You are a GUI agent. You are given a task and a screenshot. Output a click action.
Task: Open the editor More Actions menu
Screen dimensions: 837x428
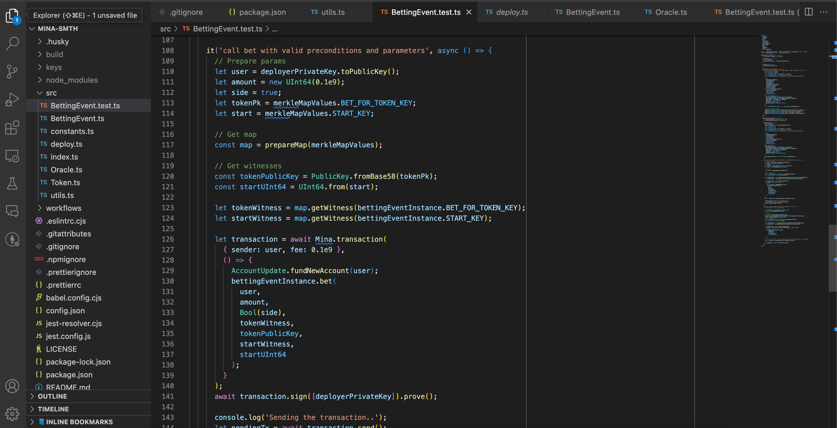pyautogui.click(x=824, y=12)
